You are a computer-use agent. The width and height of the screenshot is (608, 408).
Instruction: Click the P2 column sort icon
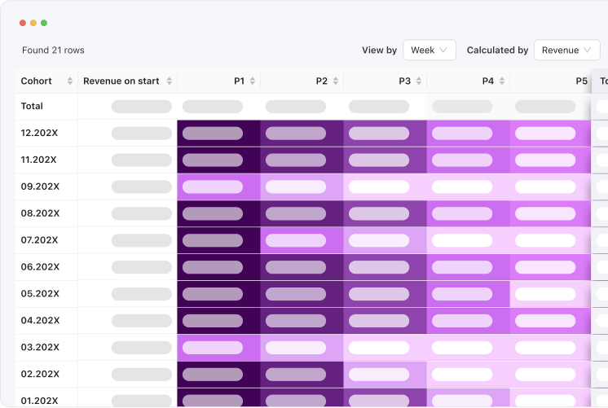pos(336,81)
